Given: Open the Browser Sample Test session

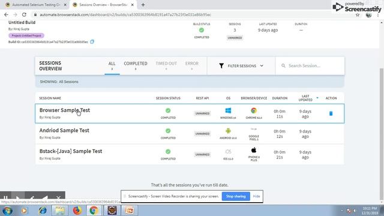Looking at the screenshot, I should coord(65,110).
